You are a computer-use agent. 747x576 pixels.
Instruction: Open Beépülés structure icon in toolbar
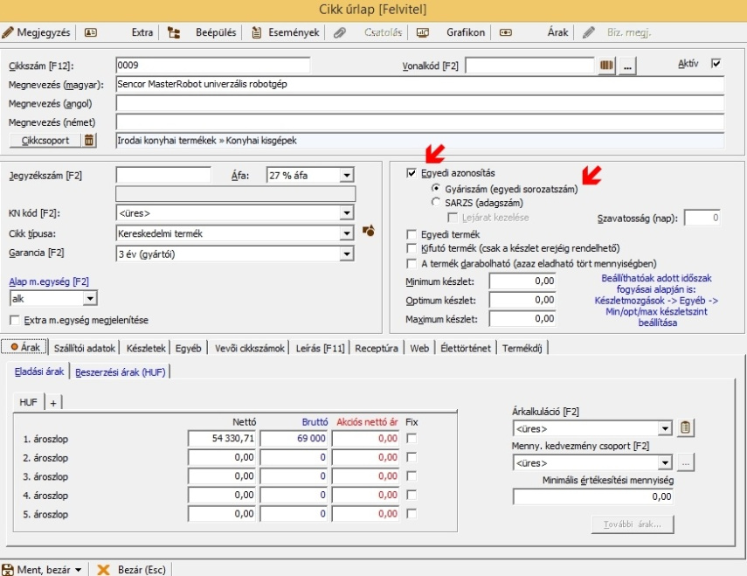click(x=174, y=32)
